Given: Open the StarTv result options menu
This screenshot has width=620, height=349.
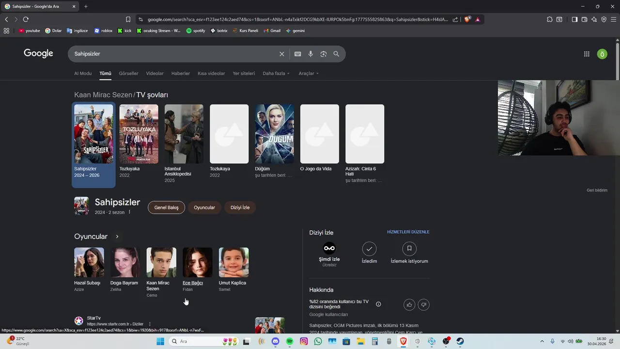Looking at the screenshot, I should pyautogui.click(x=150, y=324).
